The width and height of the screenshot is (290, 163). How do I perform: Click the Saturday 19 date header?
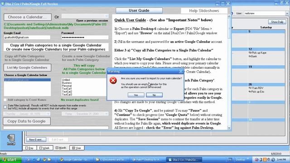tap(266, 67)
